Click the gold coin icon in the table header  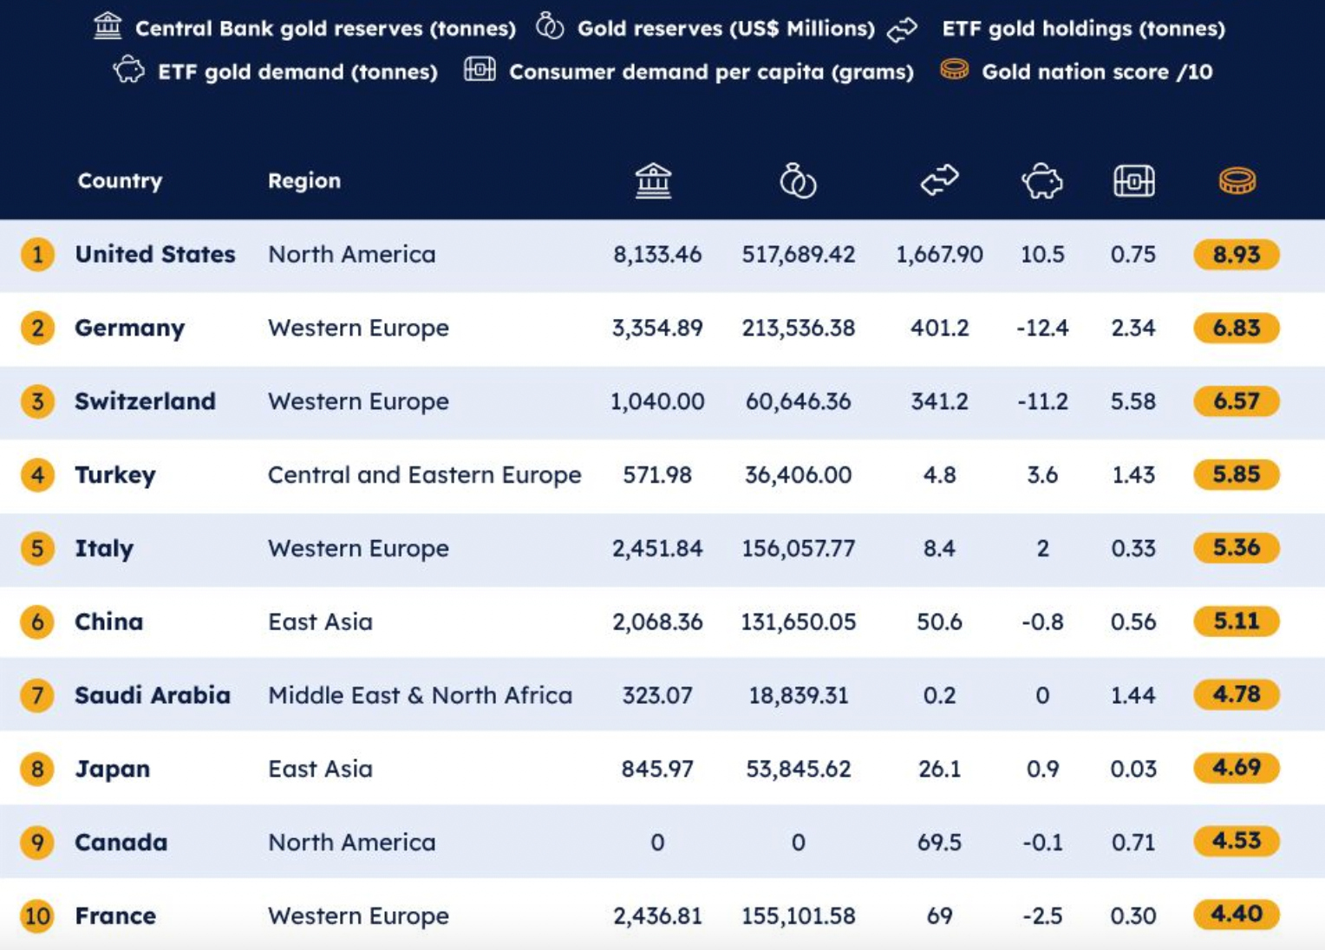coord(1237,181)
